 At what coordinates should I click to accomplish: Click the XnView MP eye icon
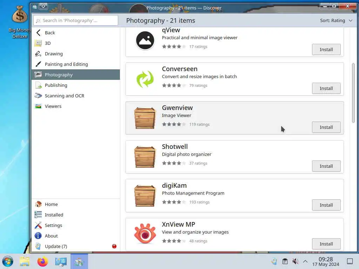click(145, 234)
